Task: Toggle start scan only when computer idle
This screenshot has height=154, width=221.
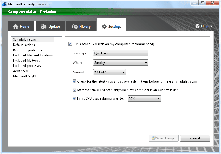Action: point(75,90)
